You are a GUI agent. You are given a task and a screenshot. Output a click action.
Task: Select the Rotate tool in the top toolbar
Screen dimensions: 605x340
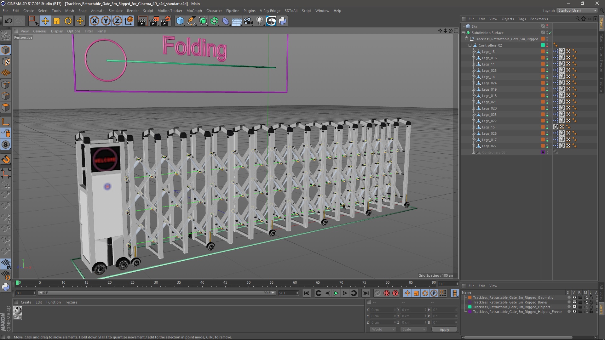click(68, 21)
